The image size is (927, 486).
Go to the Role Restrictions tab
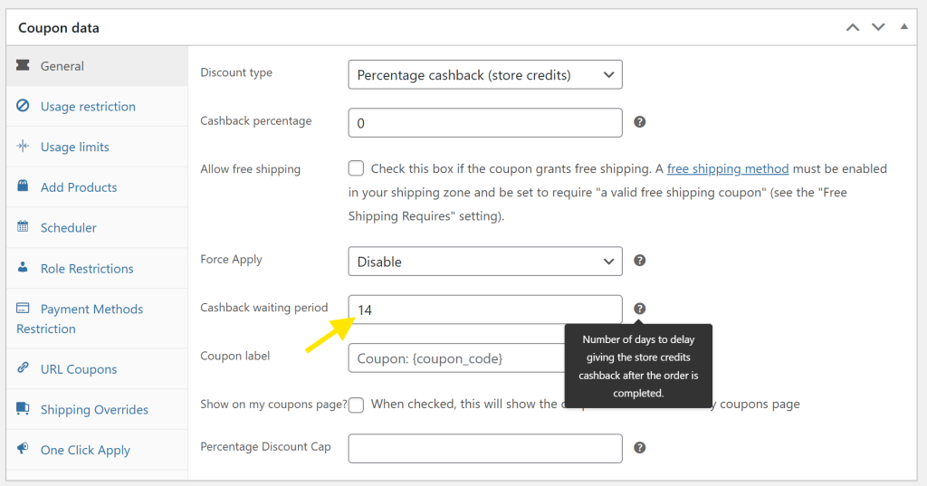pyautogui.click(x=97, y=269)
